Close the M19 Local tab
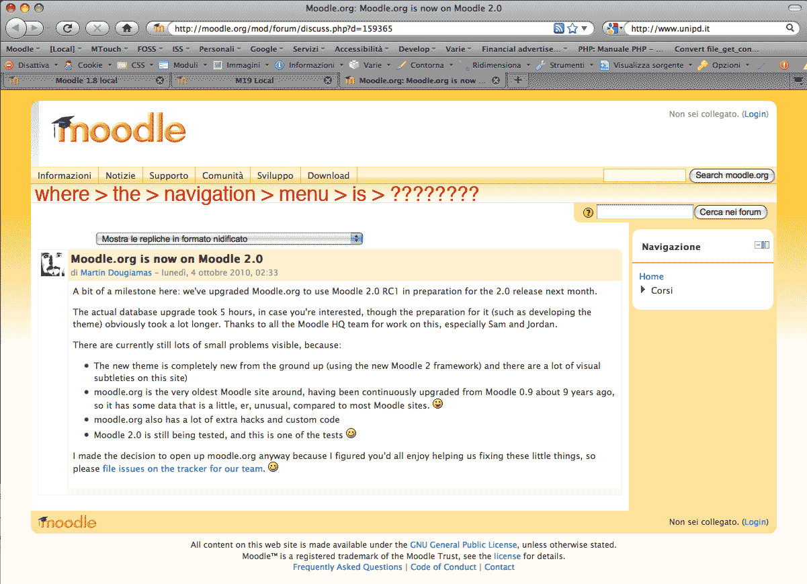807x584 pixels. pyautogui.click(x=328, y=81)
